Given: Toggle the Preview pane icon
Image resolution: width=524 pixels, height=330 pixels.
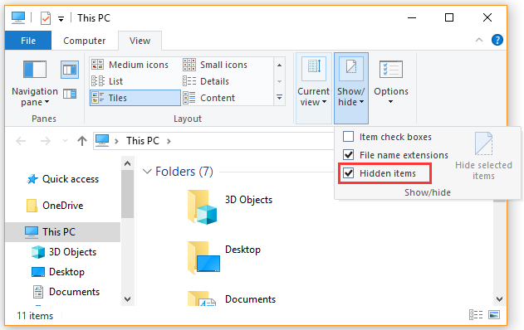Looking at the screenshot, I should (x=70, y=70).
